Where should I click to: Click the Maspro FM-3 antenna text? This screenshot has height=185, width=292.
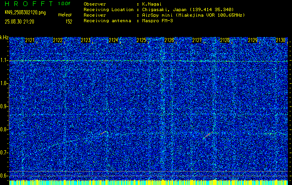tap(157, 21)
